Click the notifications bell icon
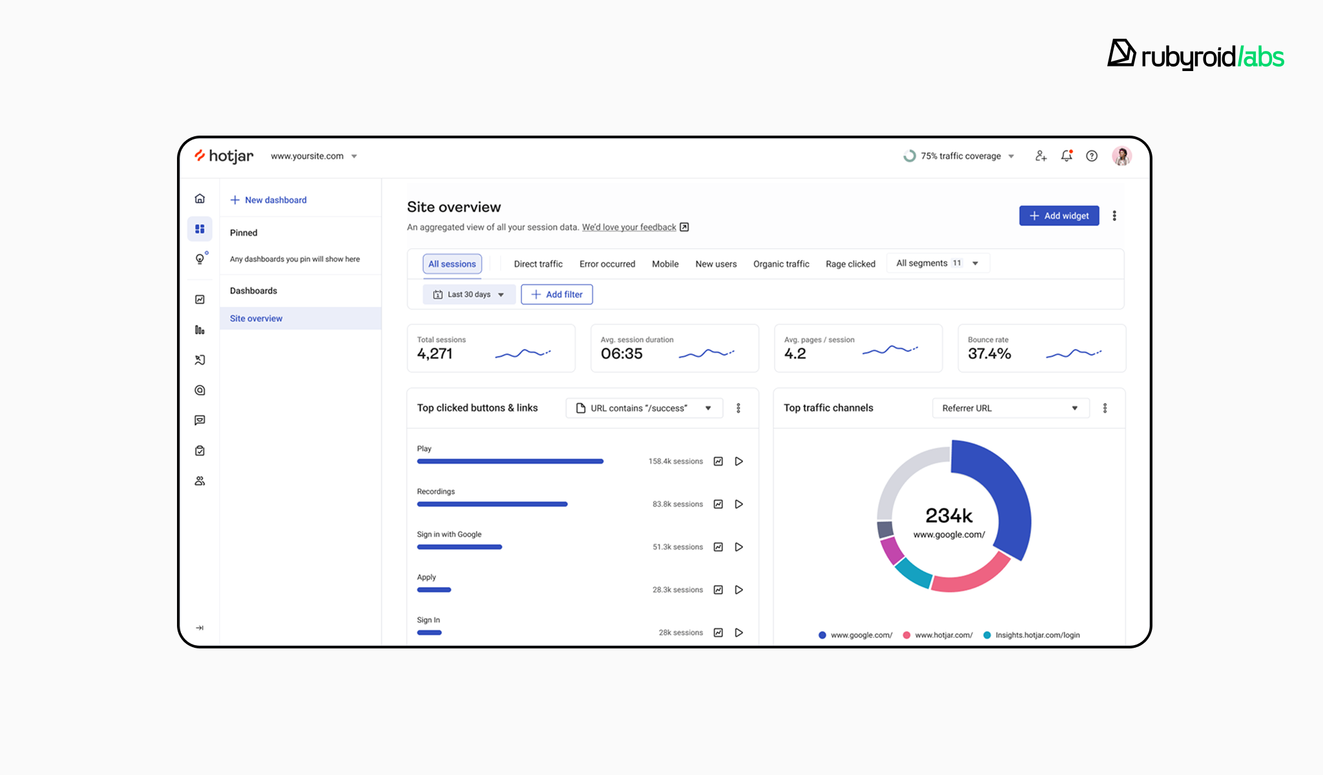 click(x=1067, y=156)
